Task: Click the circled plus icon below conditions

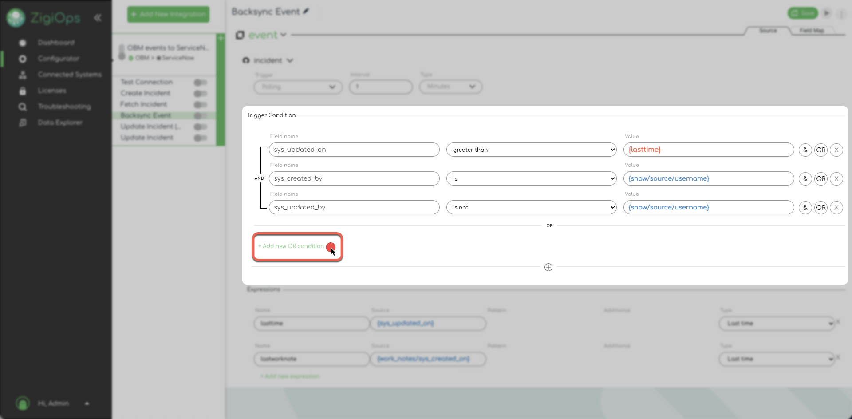Action: [548, 267]
